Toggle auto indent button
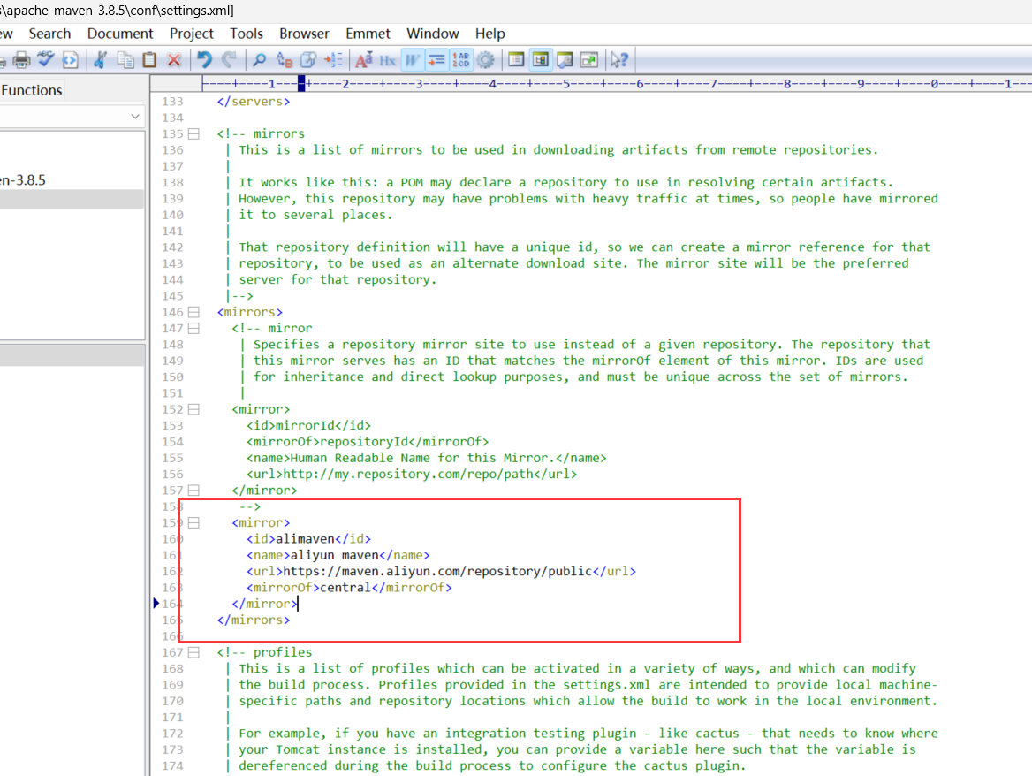1032x776 pixels. [x=436, y=60]
